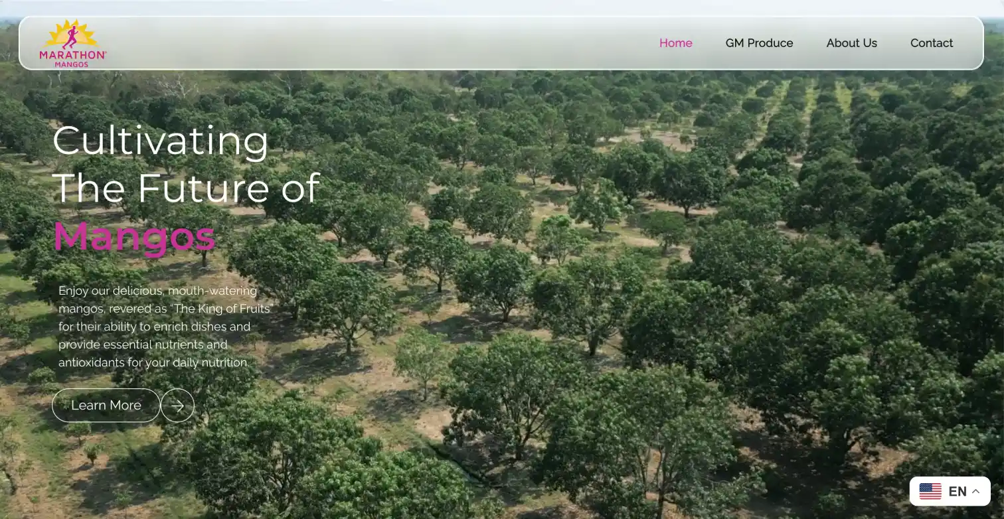Click the pink Mangos heading word
Viewport: 1004px width, 519px height.
[134, 236]
